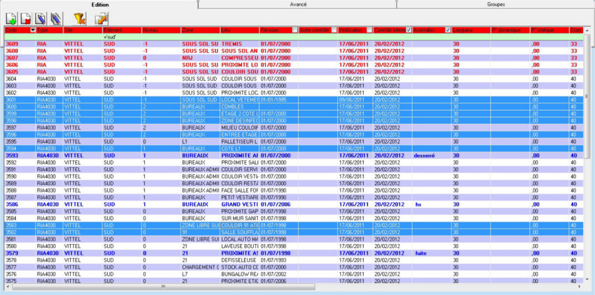Click the edit record pencil icon

(x=40, y=19)
